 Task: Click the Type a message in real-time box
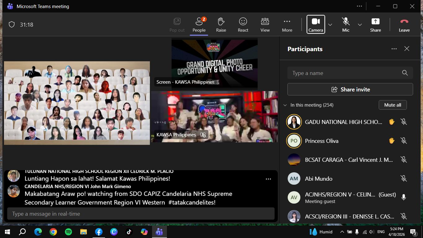click(141, 214)
